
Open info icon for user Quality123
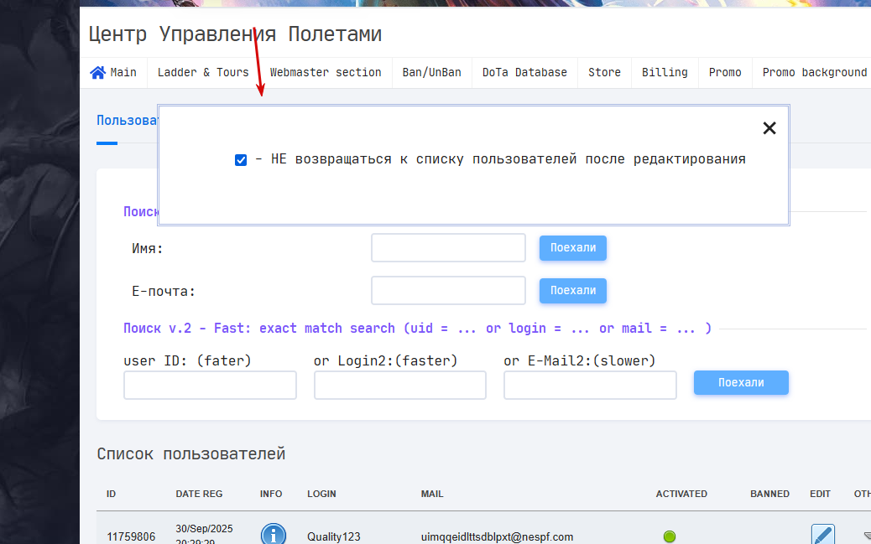[274, 534]
